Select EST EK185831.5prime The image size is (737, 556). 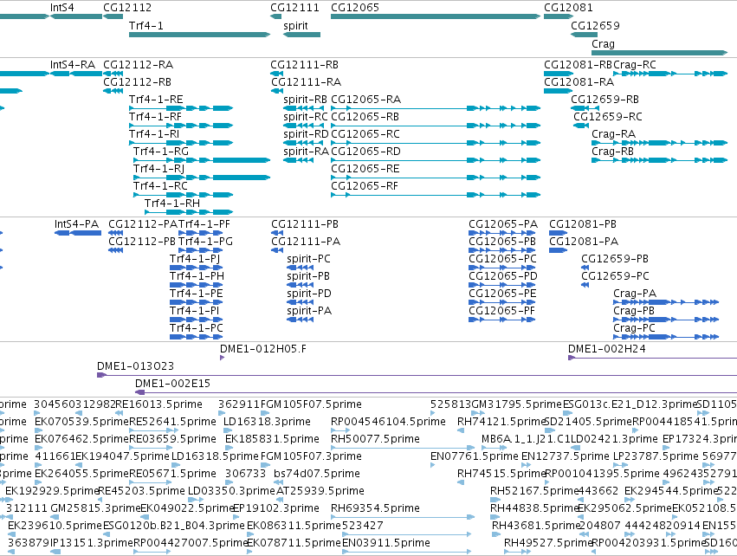click(x=272, y=439)
